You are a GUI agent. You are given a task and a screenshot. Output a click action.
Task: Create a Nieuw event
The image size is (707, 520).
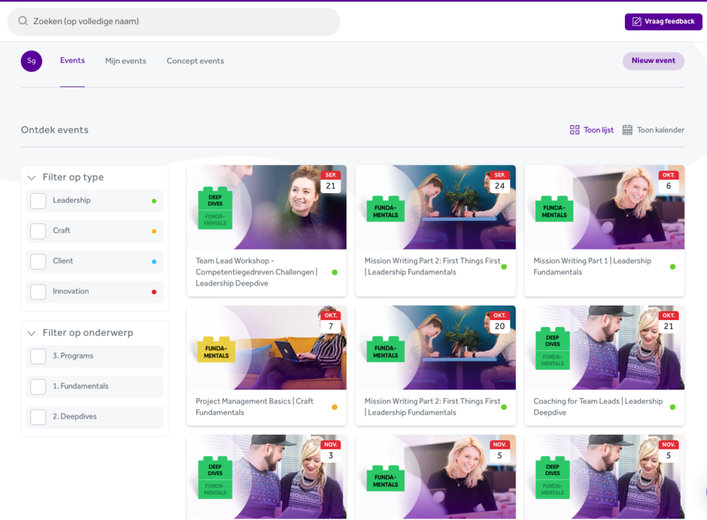point(653,61)
